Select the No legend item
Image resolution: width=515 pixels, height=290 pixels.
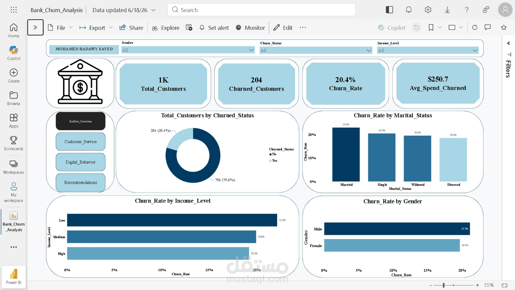point(273,154)
